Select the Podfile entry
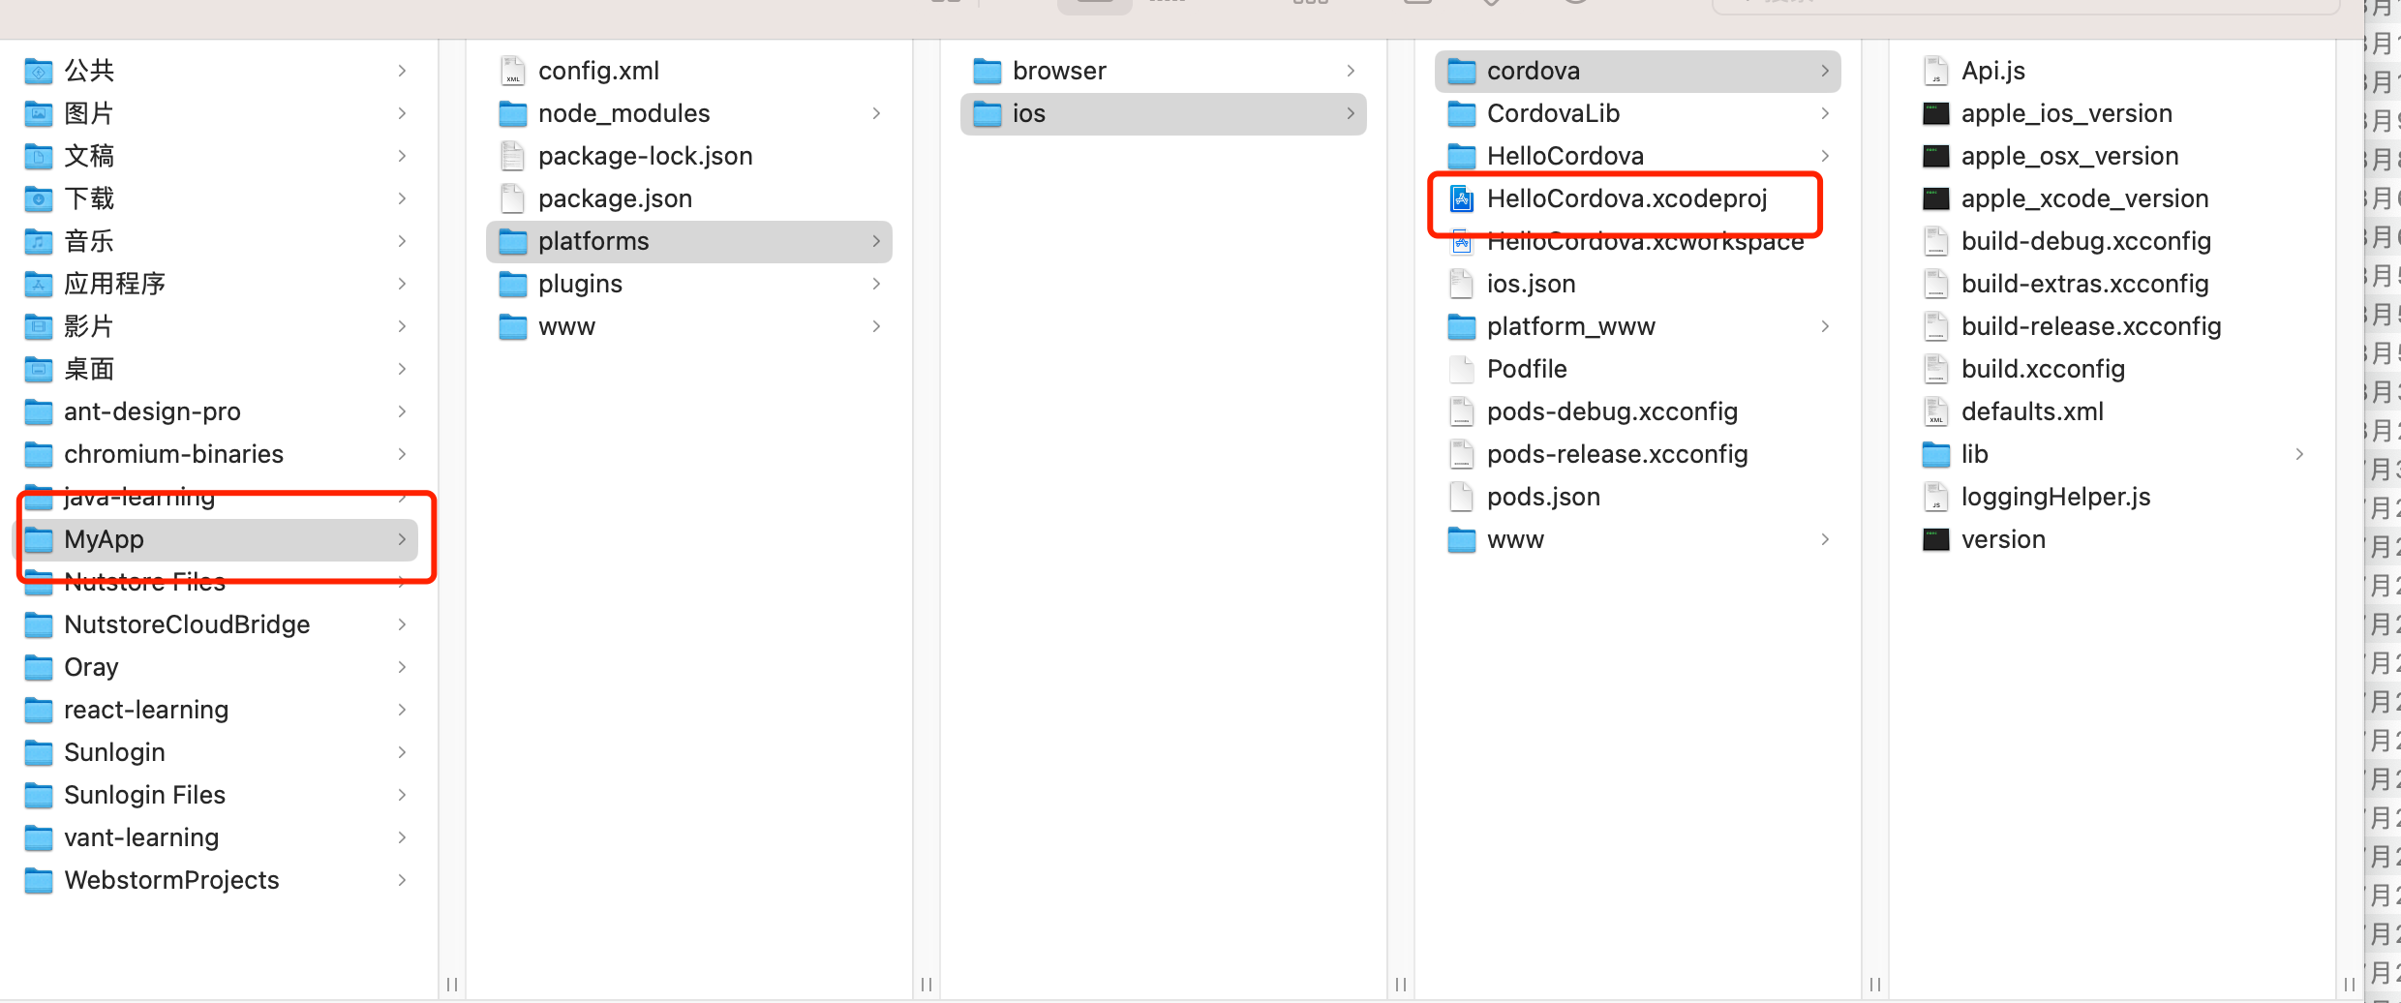 [x=1527, y=369]
